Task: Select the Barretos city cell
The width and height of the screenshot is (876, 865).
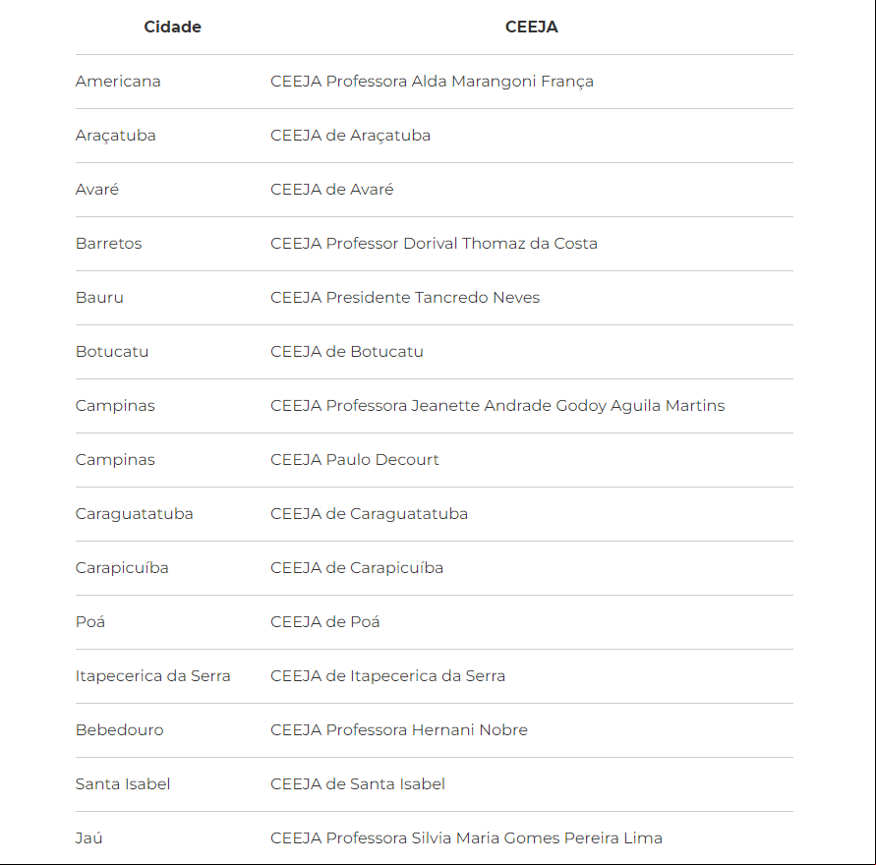Action: [108, 244]
